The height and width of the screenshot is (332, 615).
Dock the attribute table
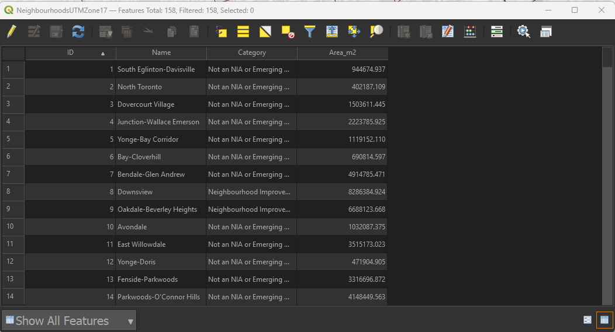545,32
